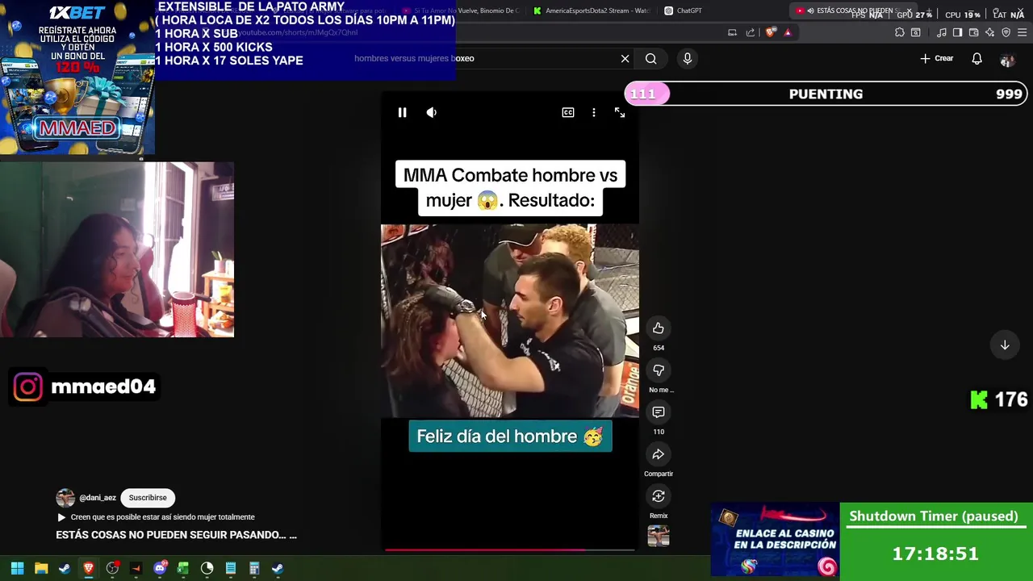Click the YouTube search magnifier button
Image resolution: width=1033 pixels, height=581 pixels.
[x=650, y=59]
